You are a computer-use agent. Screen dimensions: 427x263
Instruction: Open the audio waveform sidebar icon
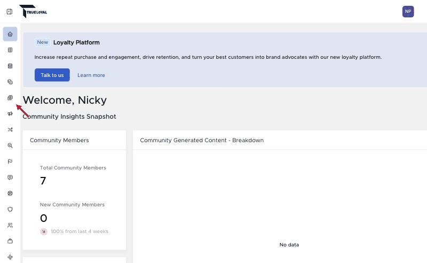click(10, 257)
